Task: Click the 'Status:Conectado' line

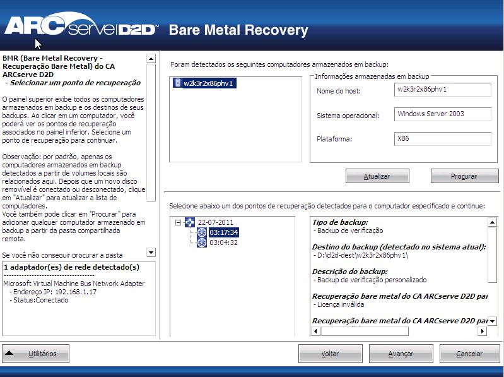Action: [39, 300]
